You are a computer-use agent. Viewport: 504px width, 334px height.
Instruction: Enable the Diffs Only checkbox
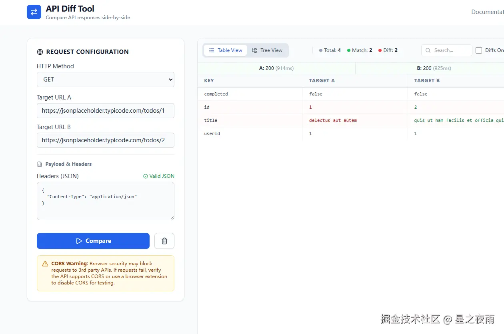[479, 50]
